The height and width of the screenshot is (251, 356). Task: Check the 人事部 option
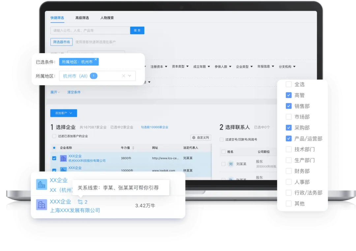coord(288,182)
